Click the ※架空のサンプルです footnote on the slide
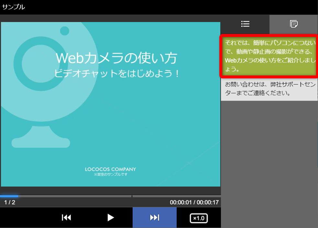The height and width of the screenshot is (228, 318). (110, 174)
